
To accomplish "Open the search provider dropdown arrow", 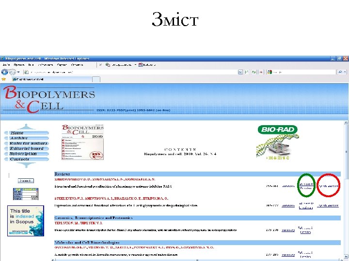I will pos(345,72).
